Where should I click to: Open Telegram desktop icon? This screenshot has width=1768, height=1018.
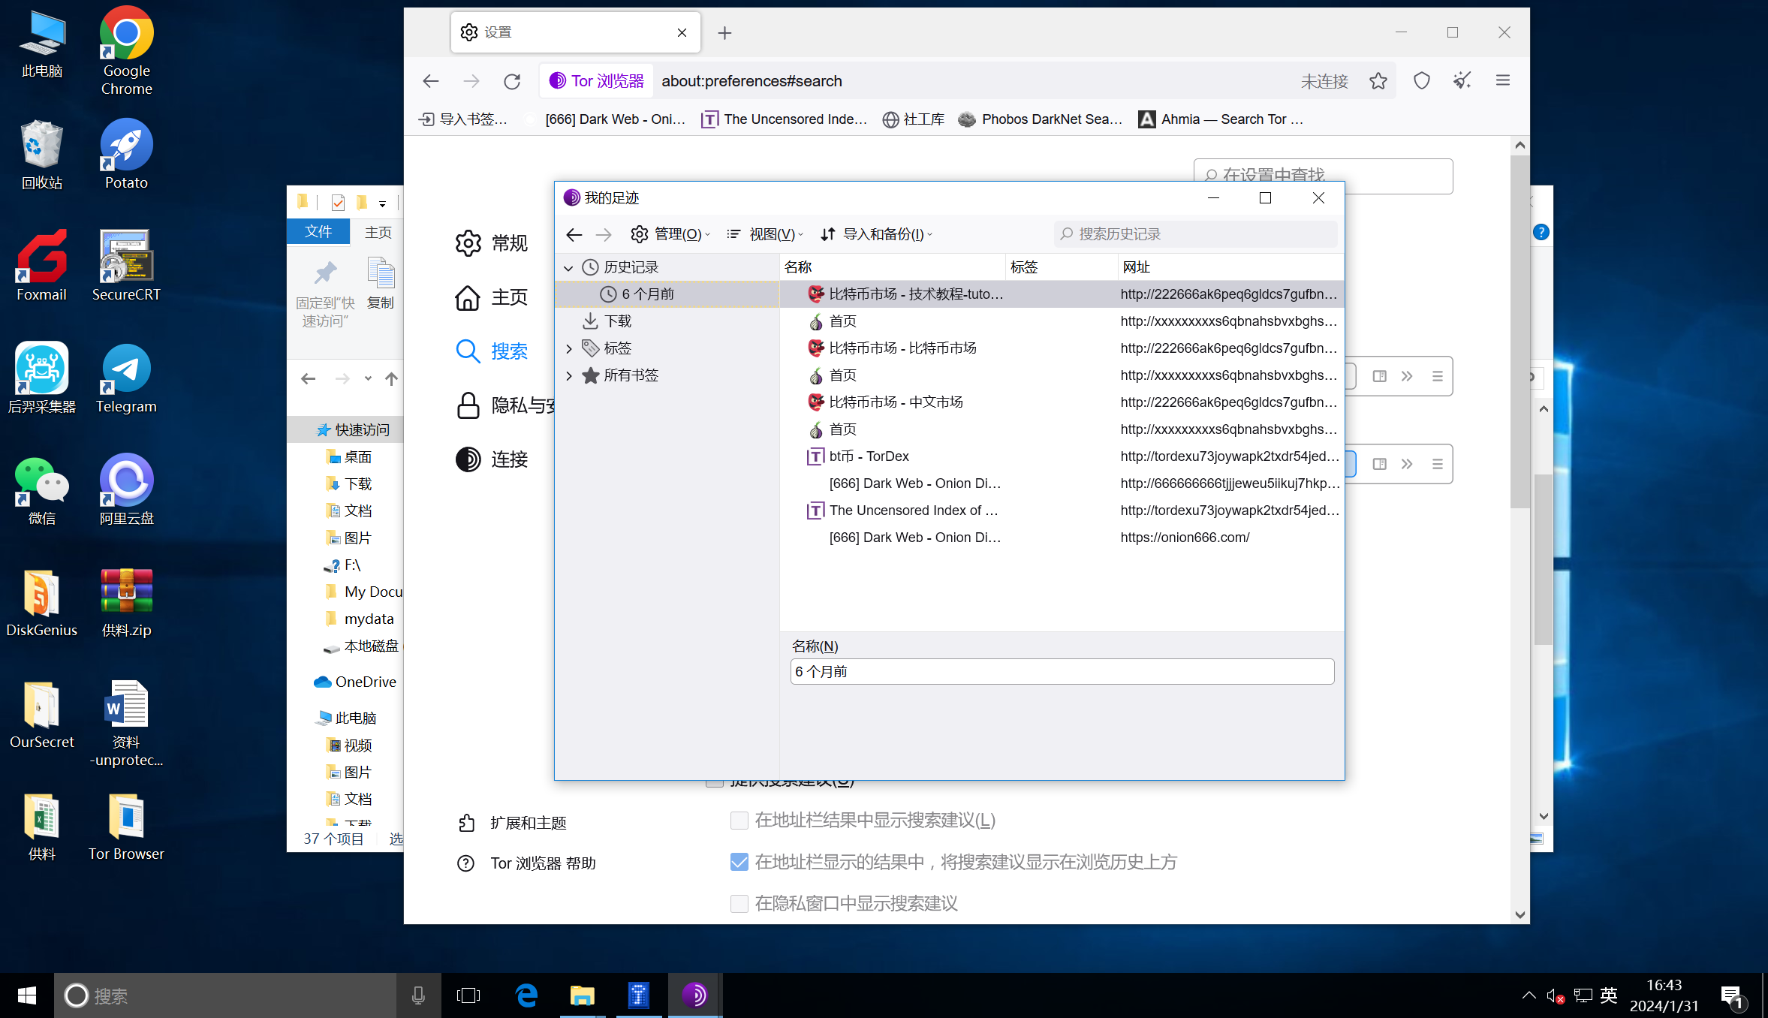pos(126,378)
